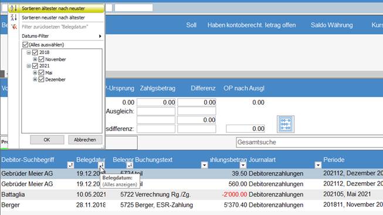Click the Soll column header
The height and width of the screenshot is (215, 383).
(x=191, y=25)
